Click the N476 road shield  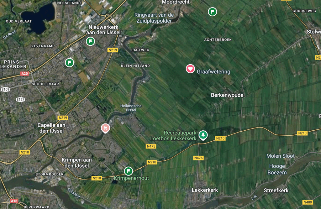pyautogui.click(x=198, y=158)
